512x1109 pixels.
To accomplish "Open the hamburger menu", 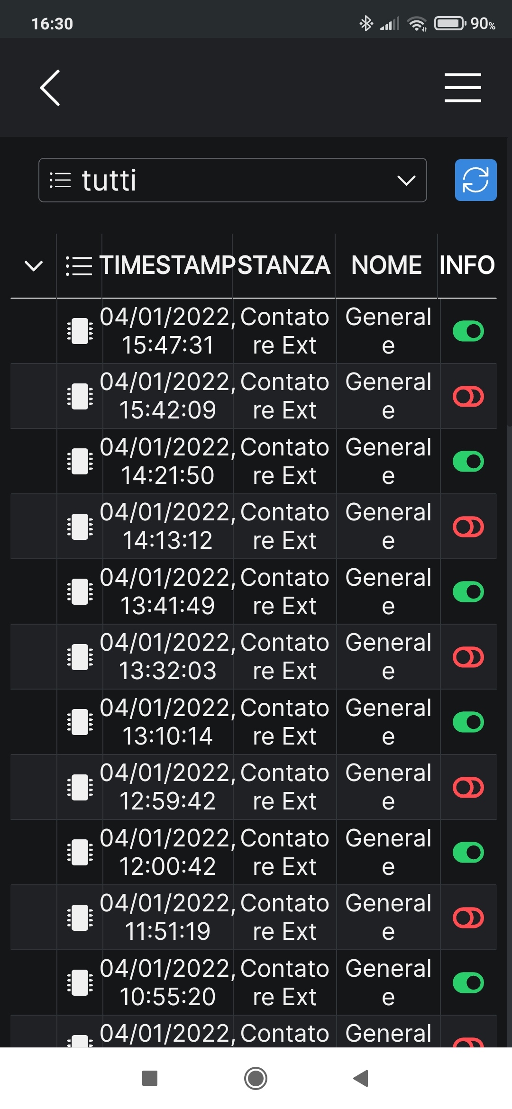I will pyautogui.click(x=463, y=88).
